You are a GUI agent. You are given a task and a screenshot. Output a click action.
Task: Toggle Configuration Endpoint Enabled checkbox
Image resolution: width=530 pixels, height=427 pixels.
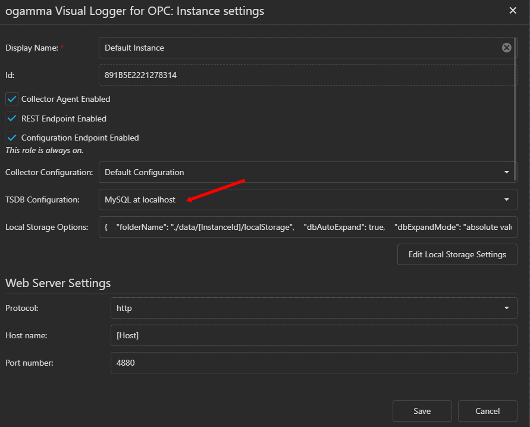[x=11, y=138]
